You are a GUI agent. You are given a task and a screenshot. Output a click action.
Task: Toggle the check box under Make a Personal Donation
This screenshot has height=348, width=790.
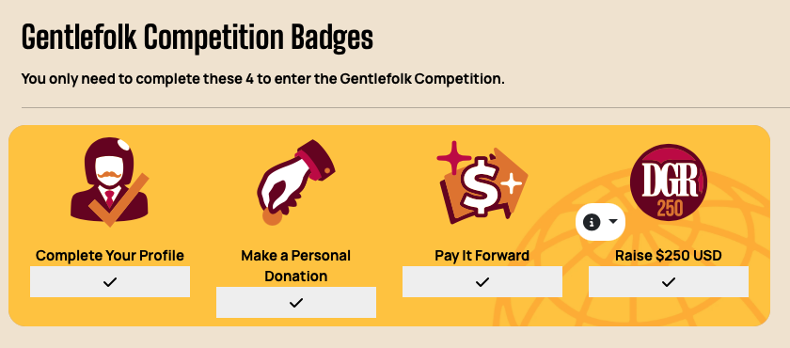(x=296, y=303)
